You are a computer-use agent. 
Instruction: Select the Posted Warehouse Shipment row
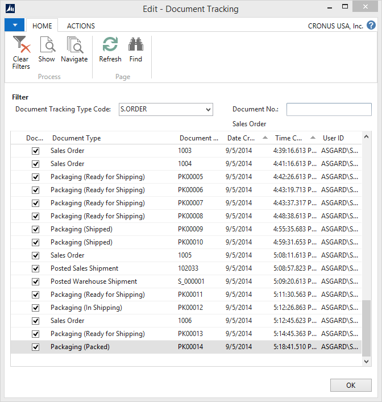tap(94, 281)
